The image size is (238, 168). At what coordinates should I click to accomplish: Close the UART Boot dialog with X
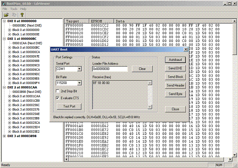click(x=186, y=49)
